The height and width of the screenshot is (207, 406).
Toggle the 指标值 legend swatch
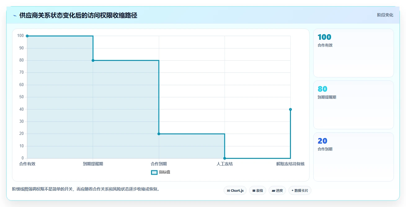point(154,172)
